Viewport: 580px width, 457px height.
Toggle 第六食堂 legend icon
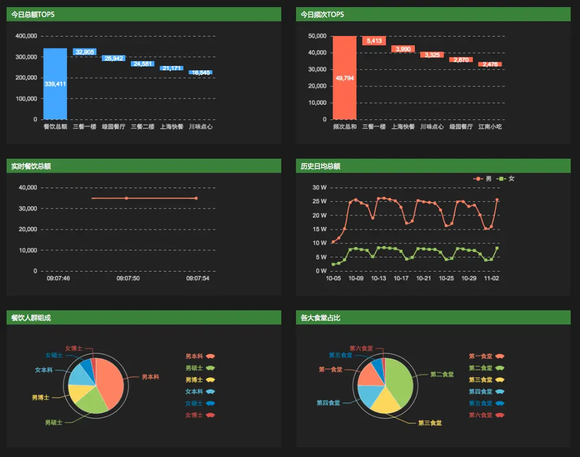click(x=500, y=415)
